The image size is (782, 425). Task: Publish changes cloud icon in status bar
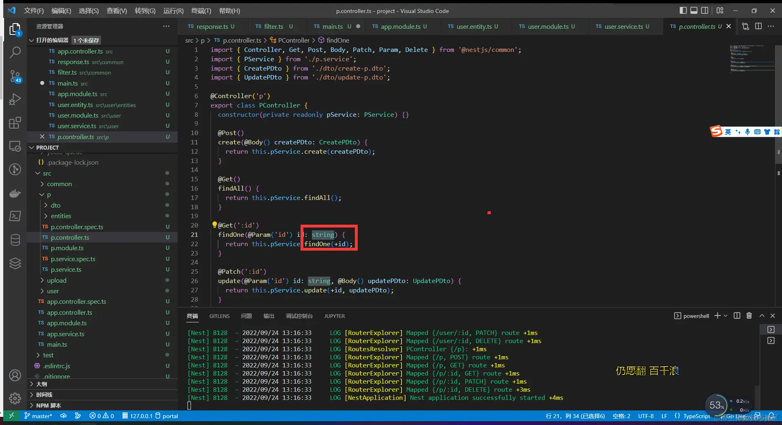pyautogui.click(x=64, y=416)
